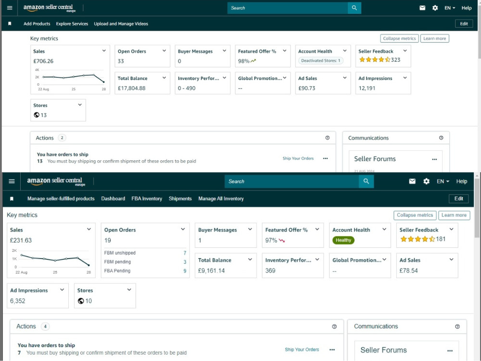Click search magnifier button in top window
Viewport: 481px width, 361px height.
coord(354,8)
